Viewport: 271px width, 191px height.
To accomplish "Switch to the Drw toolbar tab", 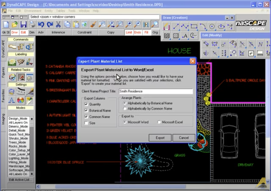I will 15,33.
